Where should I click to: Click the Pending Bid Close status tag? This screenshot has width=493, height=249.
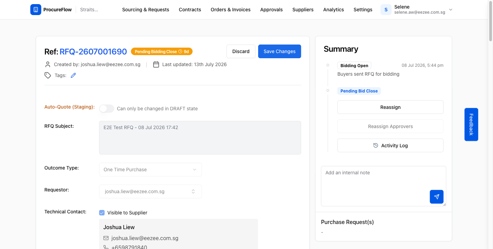tap(359, 91)
